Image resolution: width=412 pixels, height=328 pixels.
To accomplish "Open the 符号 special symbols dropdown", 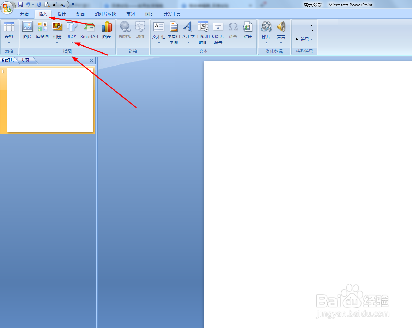I will pos(304,39).
